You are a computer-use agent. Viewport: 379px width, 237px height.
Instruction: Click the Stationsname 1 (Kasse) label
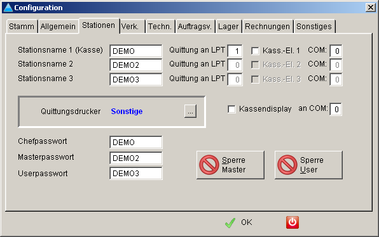coord(60,50)
